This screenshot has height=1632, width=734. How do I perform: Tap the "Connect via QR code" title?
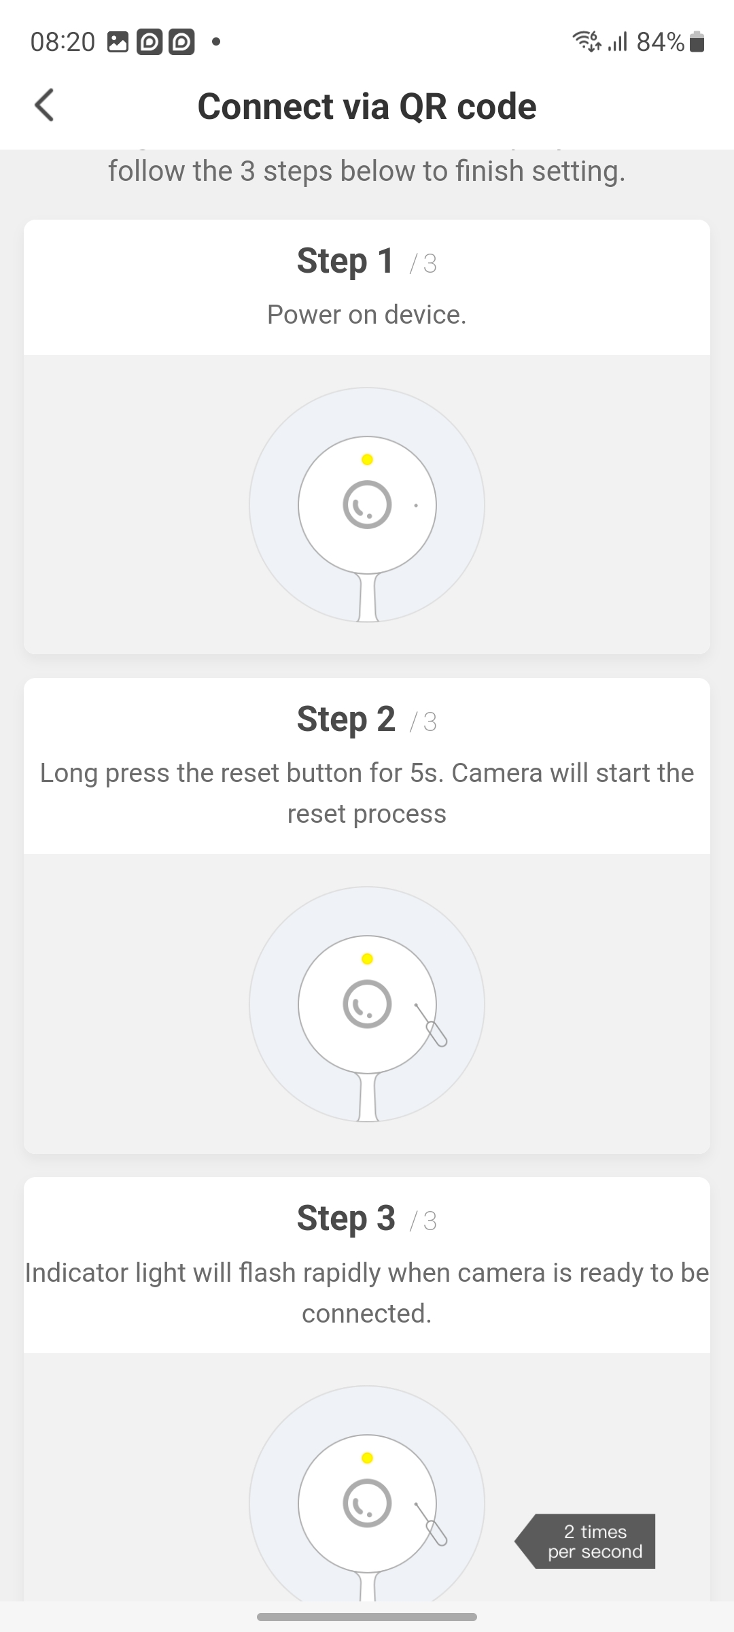[367, 107]
